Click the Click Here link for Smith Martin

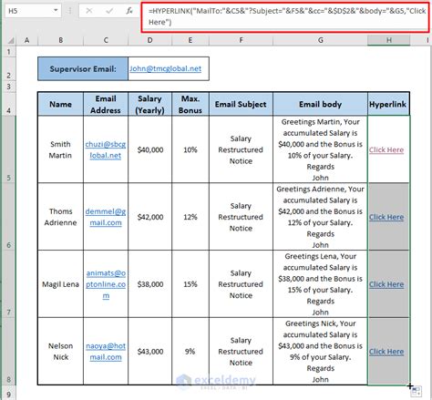click(386, 149)
